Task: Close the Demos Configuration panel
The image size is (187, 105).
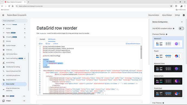Action: click(x=182, y=22)
